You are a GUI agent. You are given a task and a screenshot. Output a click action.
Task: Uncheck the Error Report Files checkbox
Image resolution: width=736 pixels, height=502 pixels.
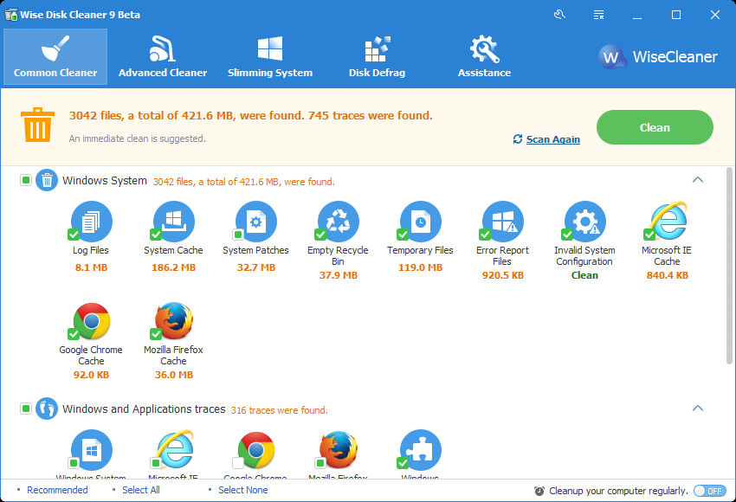coord(484,234)
